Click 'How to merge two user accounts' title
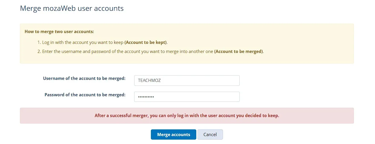Viewport: 375px width, 144px height. tap(59, 32)
